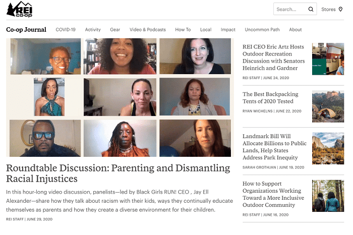Open the REI CEO Eric Artz article

pos(273,57)
